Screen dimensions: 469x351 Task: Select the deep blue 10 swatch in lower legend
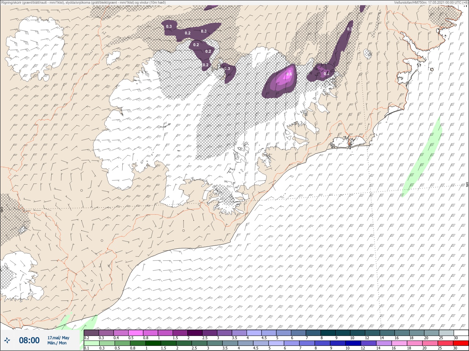[x=353, y=343]
